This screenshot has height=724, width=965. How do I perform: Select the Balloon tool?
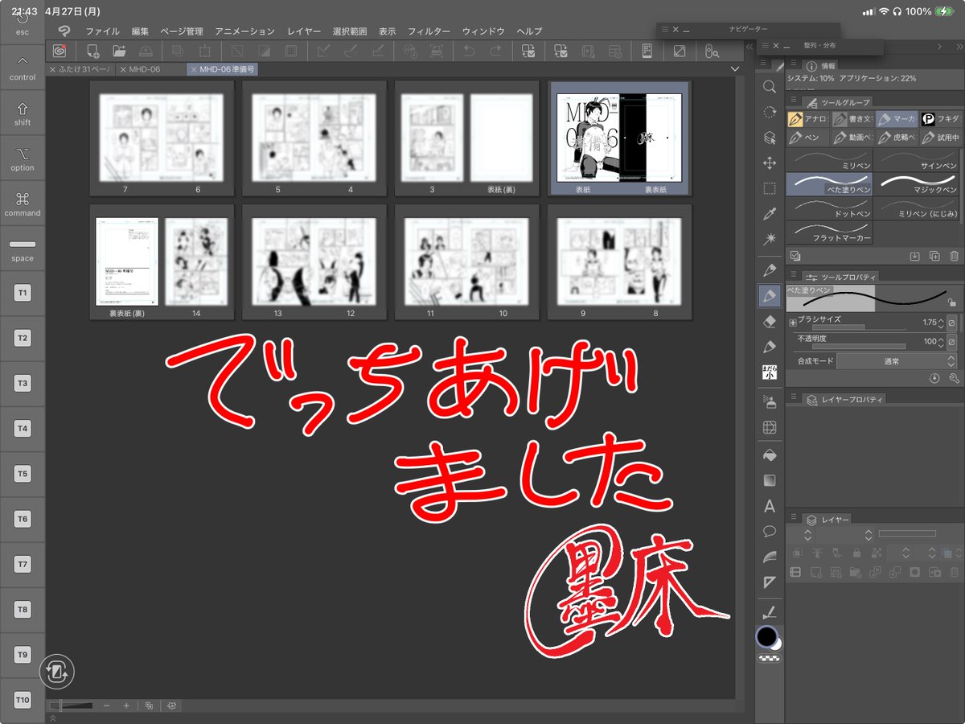770,531
